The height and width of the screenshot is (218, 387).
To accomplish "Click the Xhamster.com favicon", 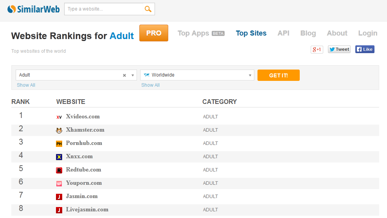I will pos(59,130).
